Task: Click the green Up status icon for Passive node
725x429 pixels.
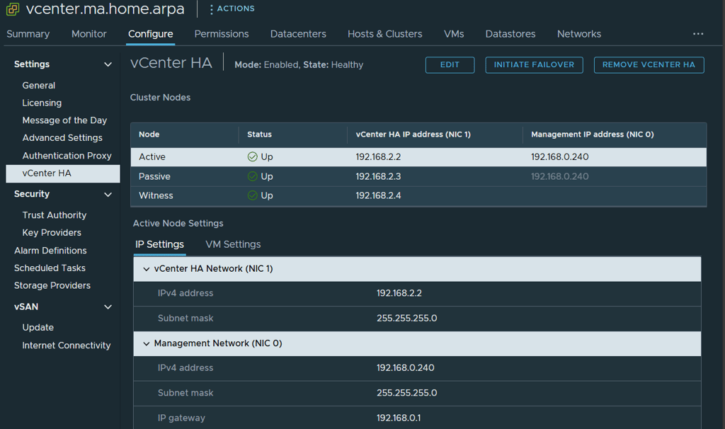Action: 252,176
